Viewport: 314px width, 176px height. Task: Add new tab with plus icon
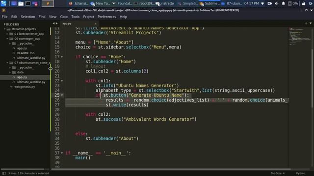tap(306, 23)
